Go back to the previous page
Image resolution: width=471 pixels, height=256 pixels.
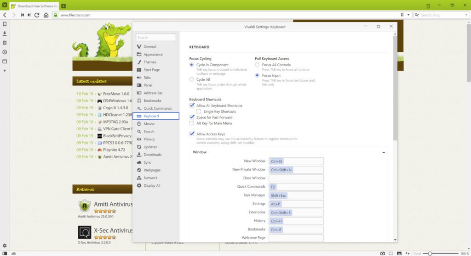[5, 15]
